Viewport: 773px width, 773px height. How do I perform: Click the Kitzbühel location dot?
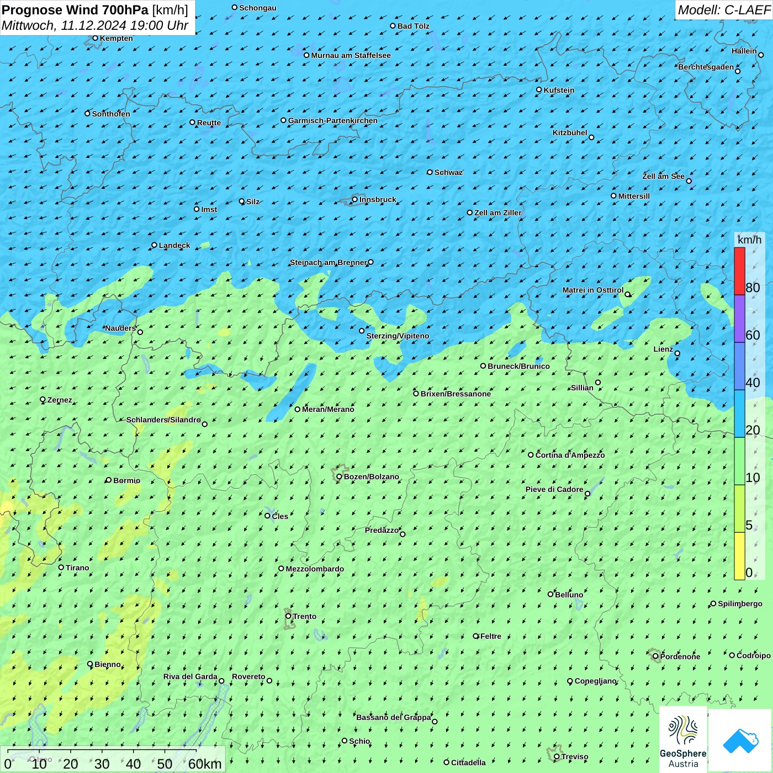tap(591, 137)
